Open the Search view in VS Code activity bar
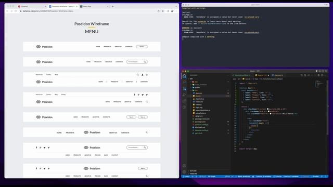The height and width of the screenshot is (187, 333). [184, 82]
